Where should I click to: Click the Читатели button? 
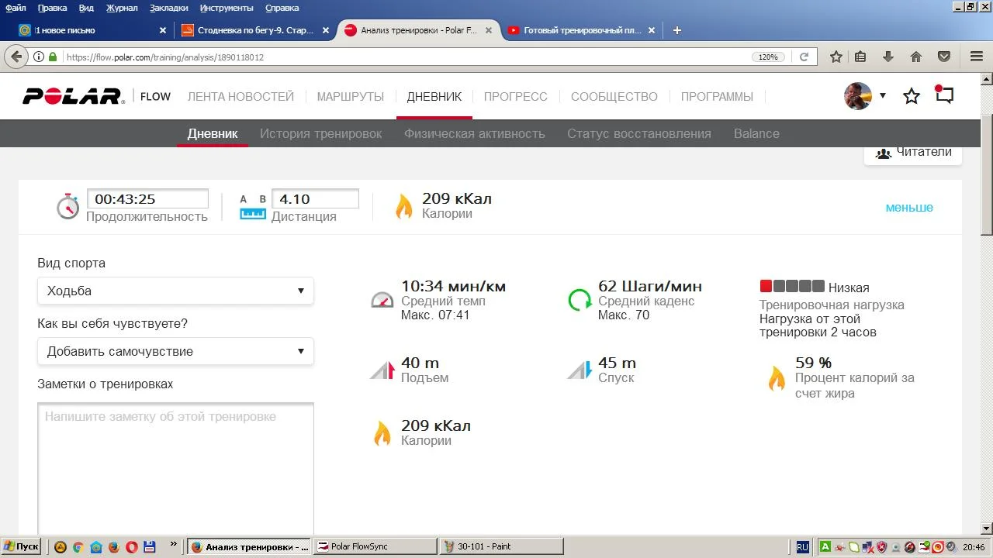pyautogui.click(x=913, y=153)
